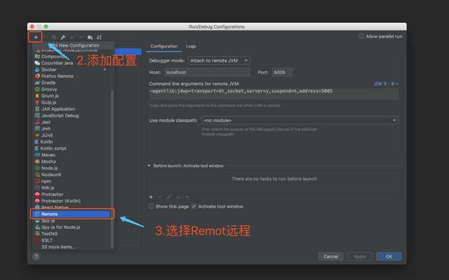Click the Host input field
Screen dimensions: 449x280
click(207, 73)
